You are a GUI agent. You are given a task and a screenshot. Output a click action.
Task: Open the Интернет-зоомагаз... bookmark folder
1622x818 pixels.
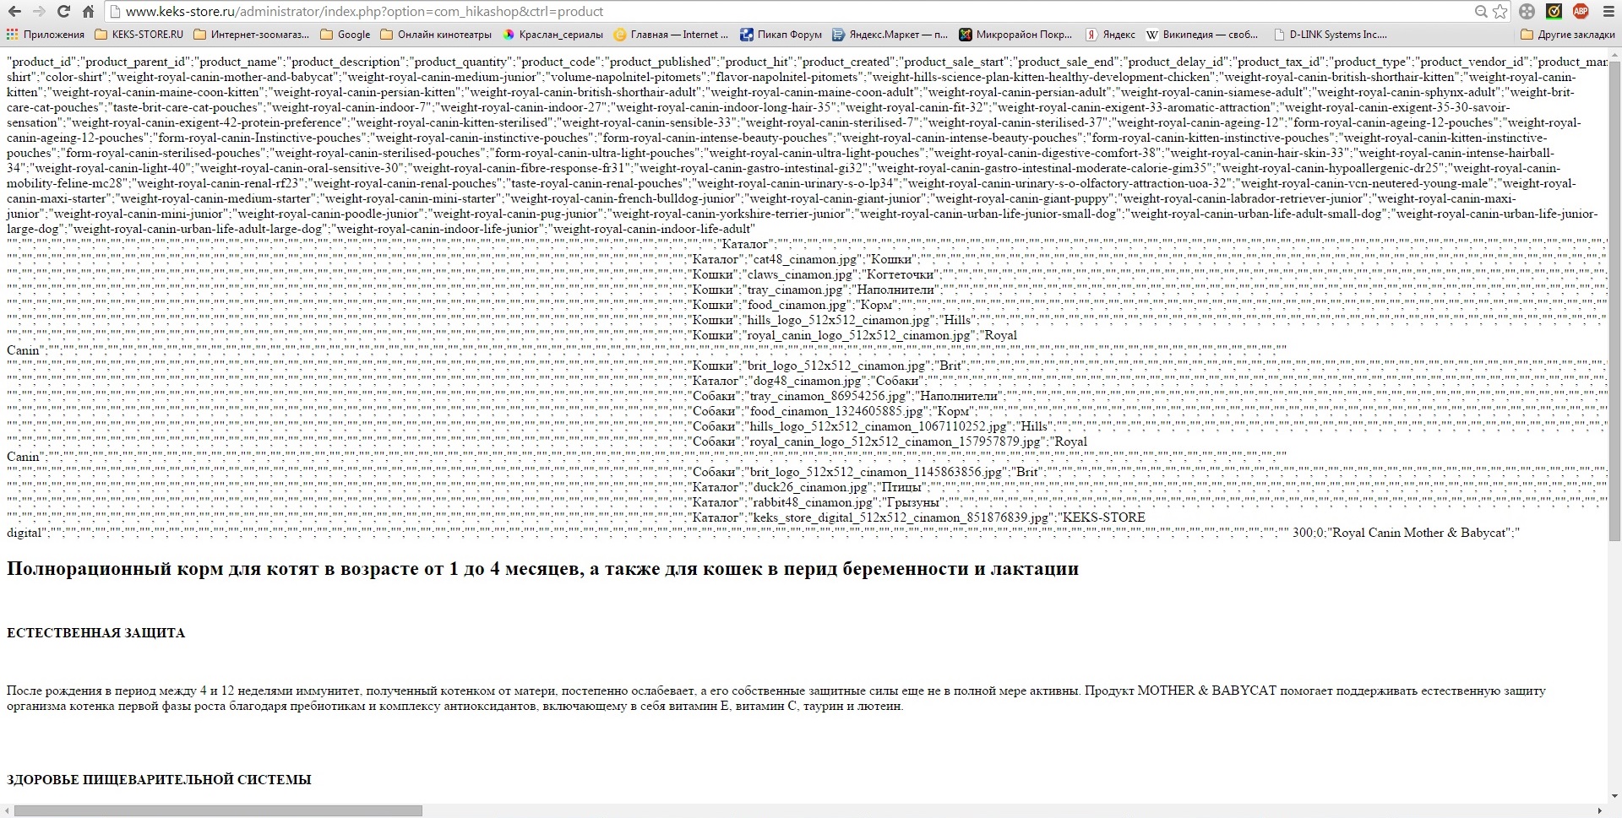click(252, 35)
